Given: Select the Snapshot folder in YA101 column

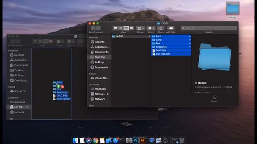Looking at the screenshot, I should 171,47.
